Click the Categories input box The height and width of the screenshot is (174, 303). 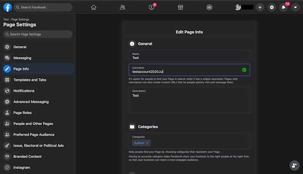(189, 141)
